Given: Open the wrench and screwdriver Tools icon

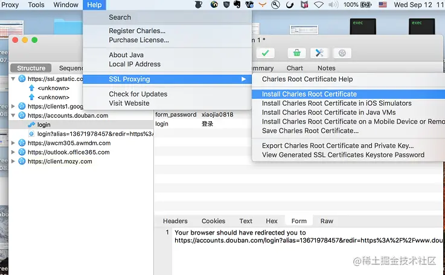Looking at the screenshot, I should coord(319,53).
